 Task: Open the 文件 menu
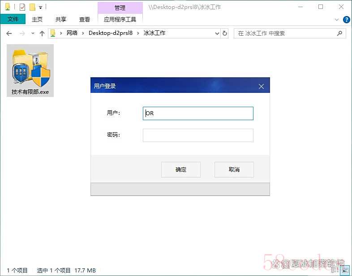(13, 19)
